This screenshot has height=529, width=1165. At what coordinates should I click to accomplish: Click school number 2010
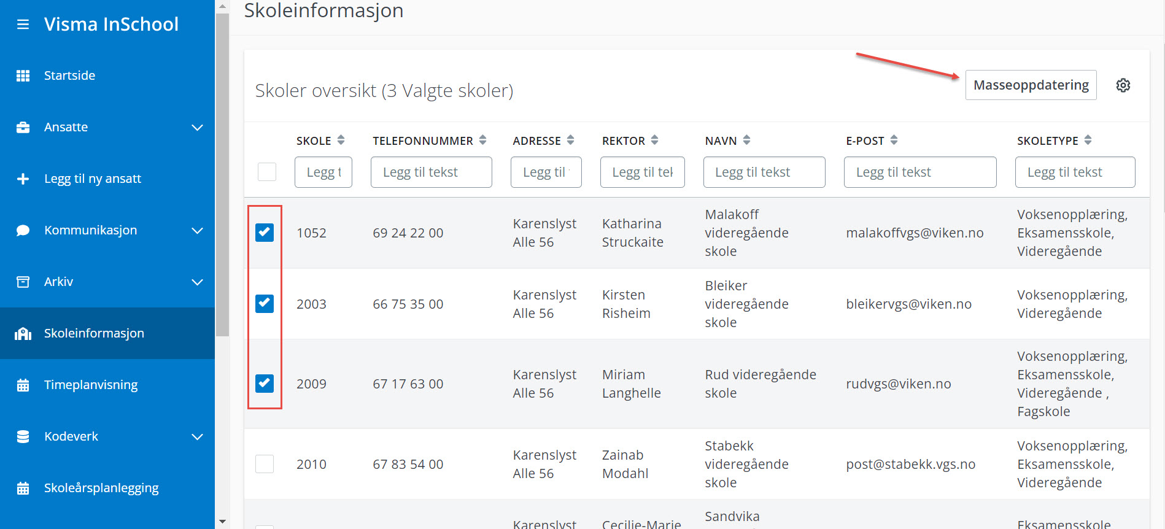(x=311, y=465)
